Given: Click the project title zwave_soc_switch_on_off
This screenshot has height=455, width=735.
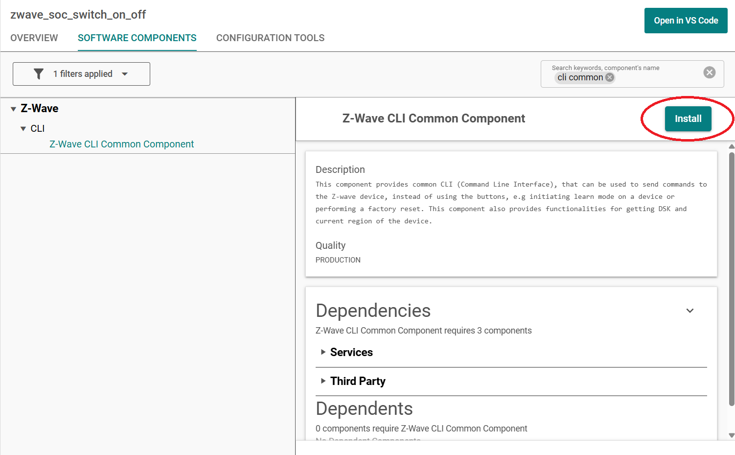Looking at the screenshot, I should point(78,15).
